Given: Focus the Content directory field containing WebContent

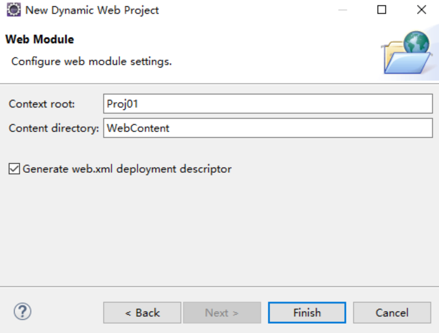Looking at the screenshot, I should (x=268, y=128).
